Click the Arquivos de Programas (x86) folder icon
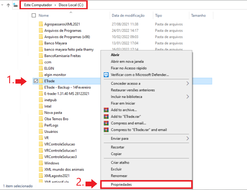This screenshot has width=247, height=190. (41, 37)
